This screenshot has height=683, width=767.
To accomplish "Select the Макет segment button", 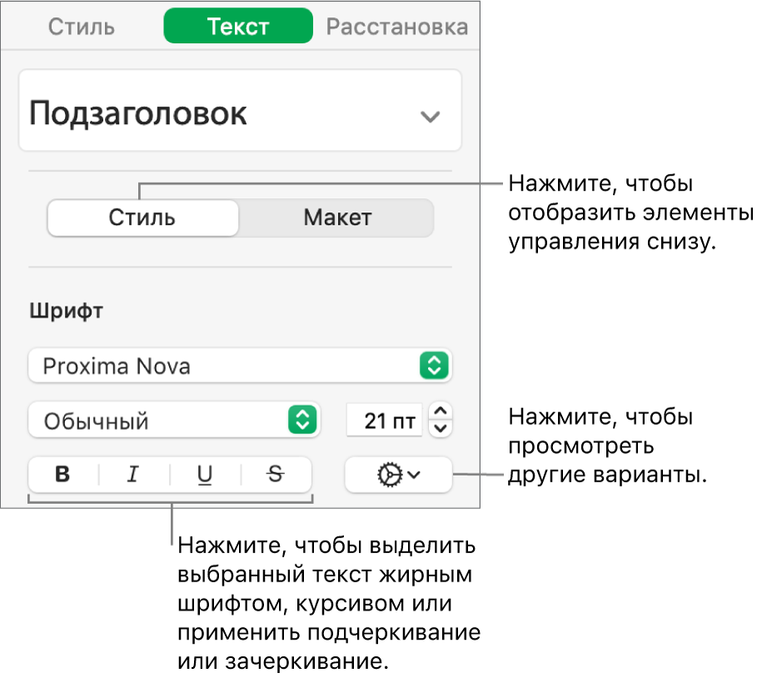I will [x=336, y=218].
